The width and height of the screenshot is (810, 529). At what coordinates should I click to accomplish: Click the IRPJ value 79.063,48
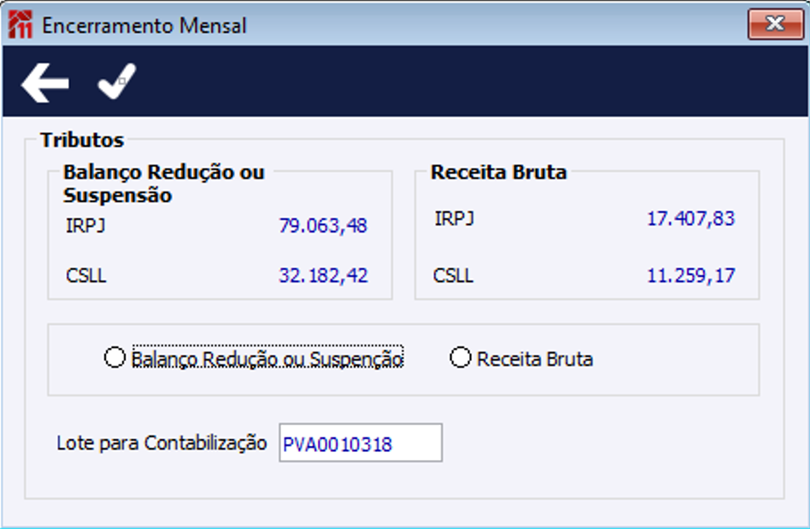[323, 226]
